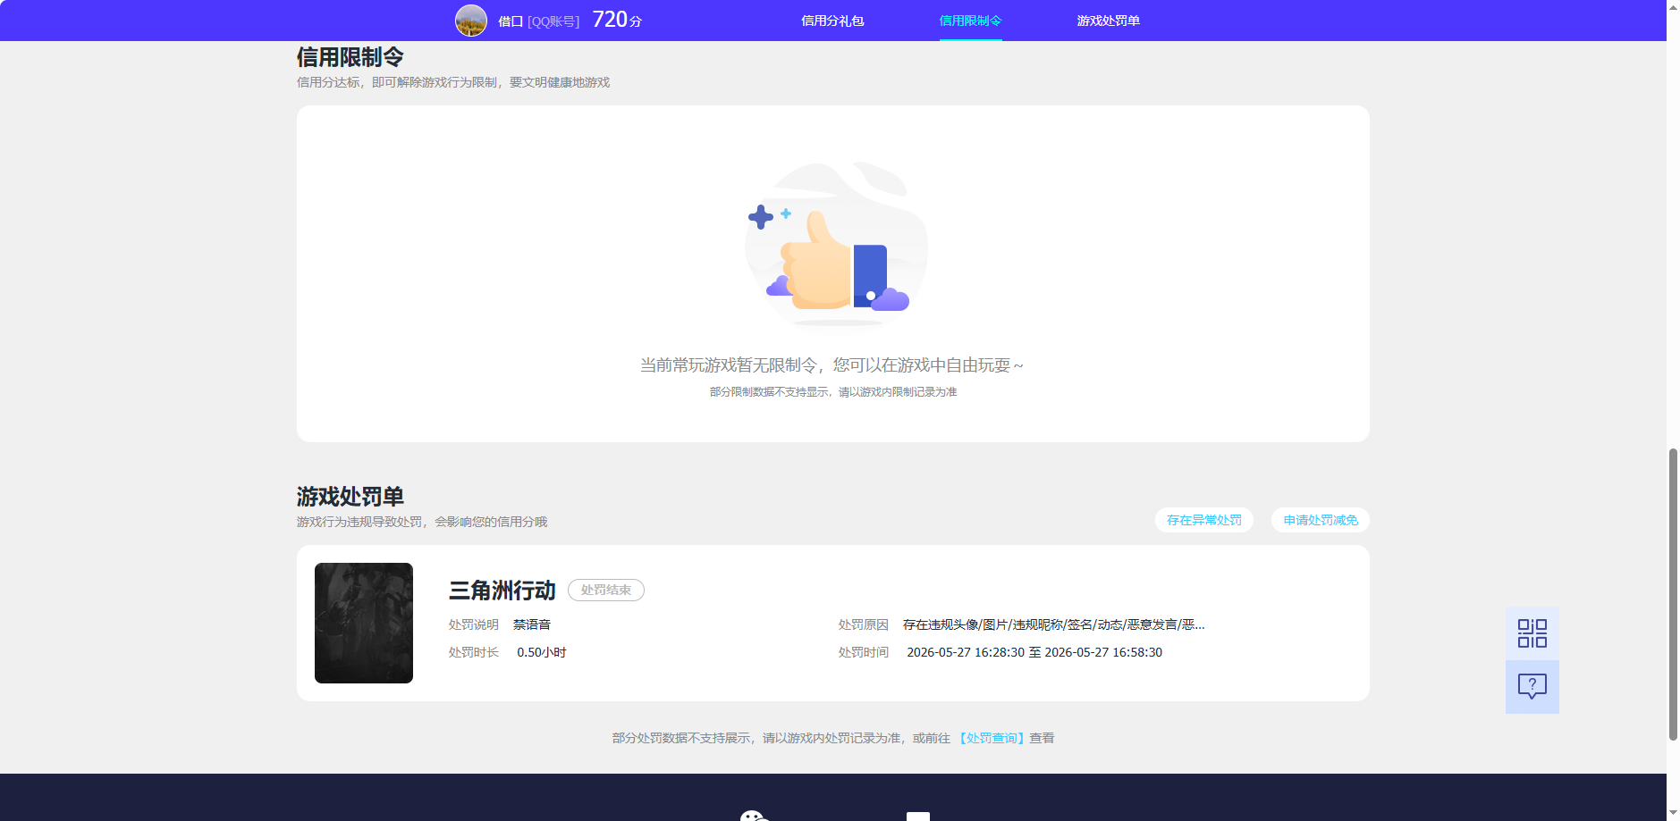Switch to the 游戏处罚单 tab
Image resolution: width=1680 pixels, height=821 pixels.
pos(1108,21)
